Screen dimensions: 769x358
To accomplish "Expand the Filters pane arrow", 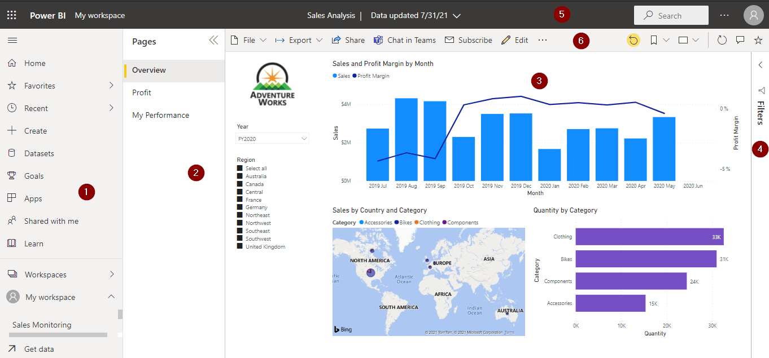I will click(x=760, y=65).
